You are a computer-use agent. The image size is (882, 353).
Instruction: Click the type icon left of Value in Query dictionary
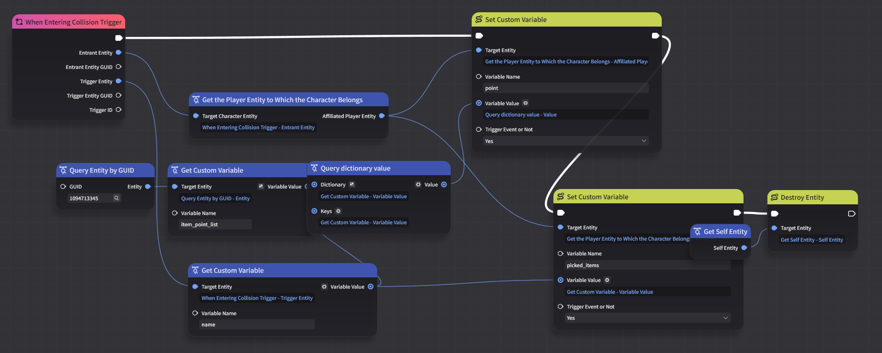click(419, 184)
